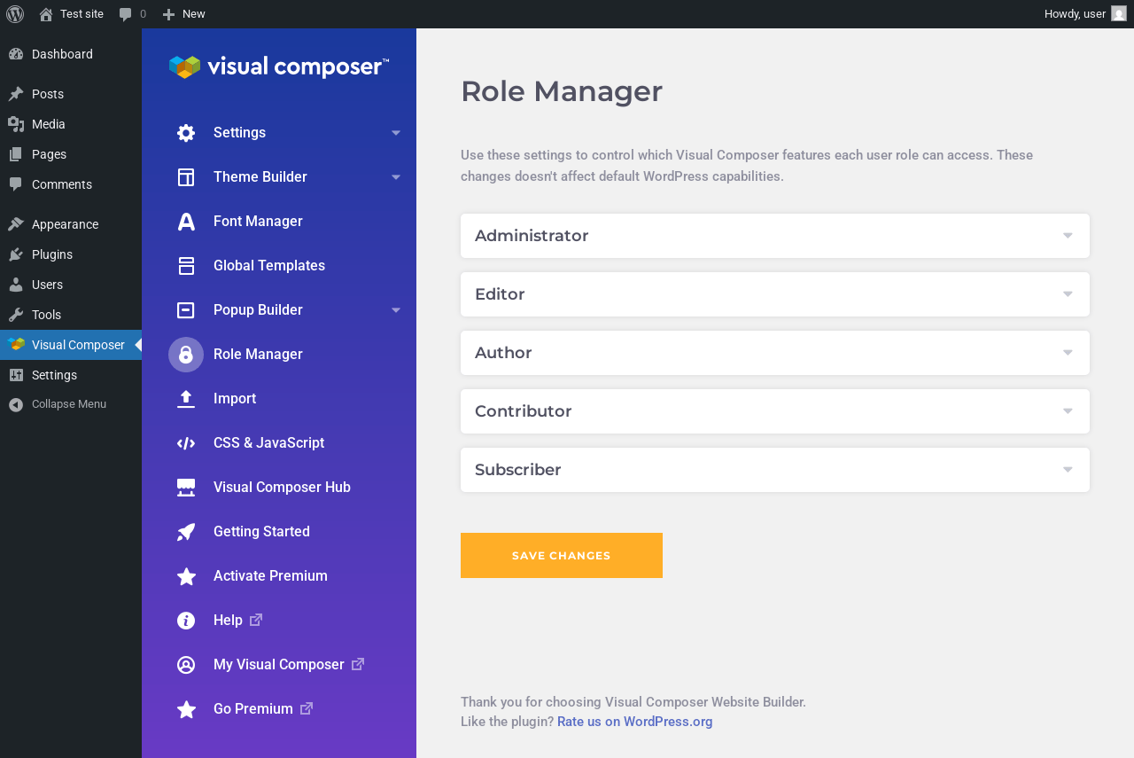This screenshot has width=1134, height=758.
Task: Click the Media icon in sidebar
Action: [16, 124]
